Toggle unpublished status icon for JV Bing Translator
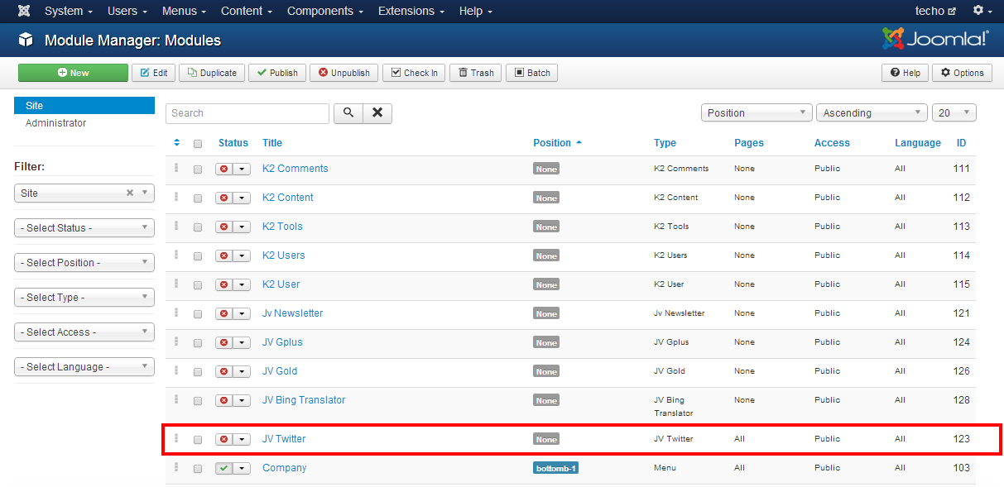Viewport: 1004px width, 487px height. tap(224, 400)
